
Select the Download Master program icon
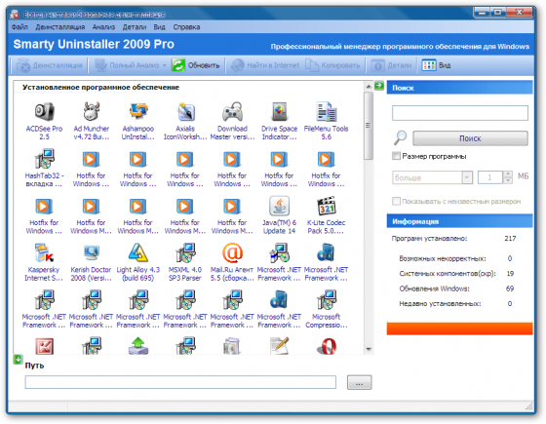pos(232,111)
